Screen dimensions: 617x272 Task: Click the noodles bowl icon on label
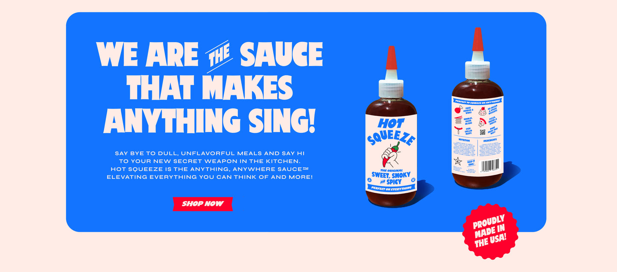point(459,120)
